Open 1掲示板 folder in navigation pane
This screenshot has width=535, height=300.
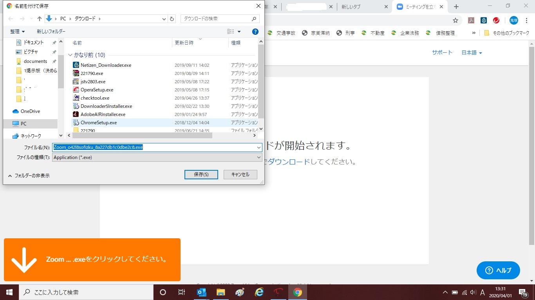tap(36, 71)
